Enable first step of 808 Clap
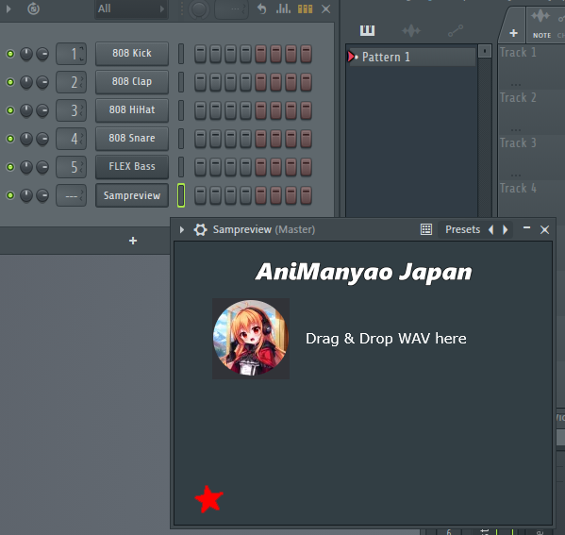This screenshot has height=535, width=565. [200, 82]
